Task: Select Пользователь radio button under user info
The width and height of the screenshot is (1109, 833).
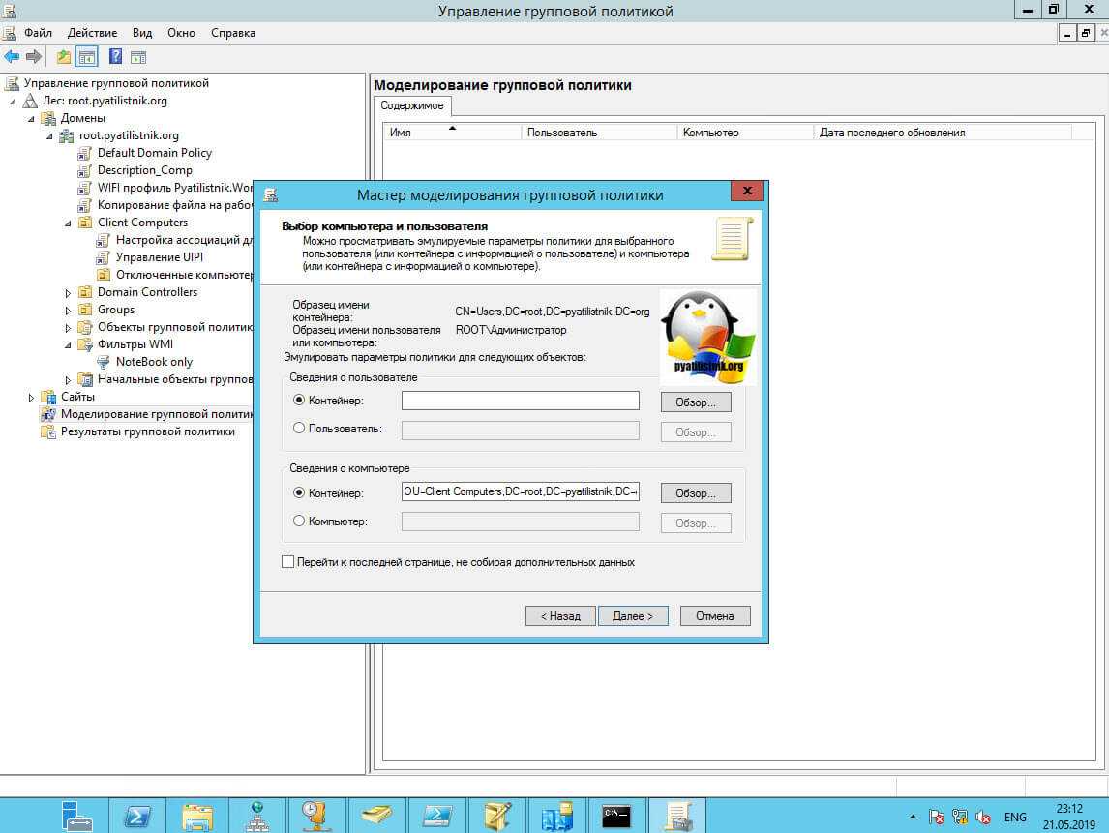Action: pyautogui.click(x=299, y=429)
